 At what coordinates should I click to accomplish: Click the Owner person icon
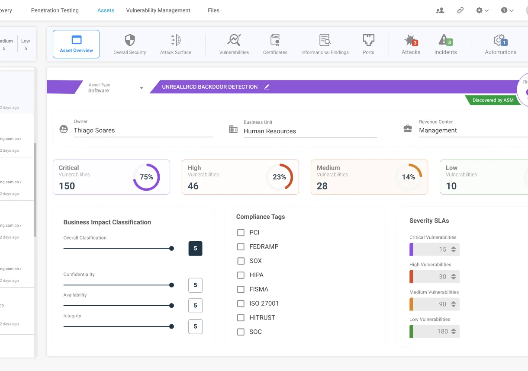pyautogui.click(x=64, y=129)
